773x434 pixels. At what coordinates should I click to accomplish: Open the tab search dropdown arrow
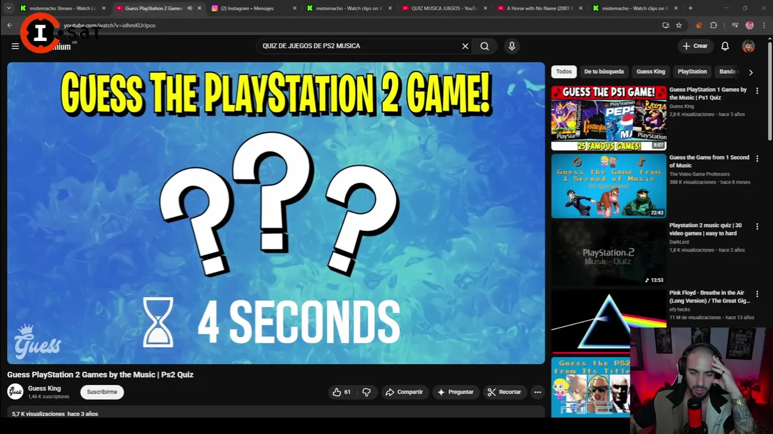tap(8, 8)
